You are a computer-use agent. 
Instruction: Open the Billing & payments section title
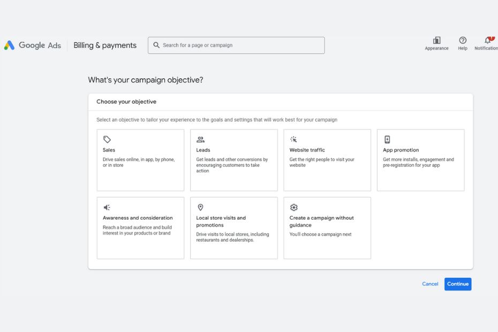[x=105, y=46]
